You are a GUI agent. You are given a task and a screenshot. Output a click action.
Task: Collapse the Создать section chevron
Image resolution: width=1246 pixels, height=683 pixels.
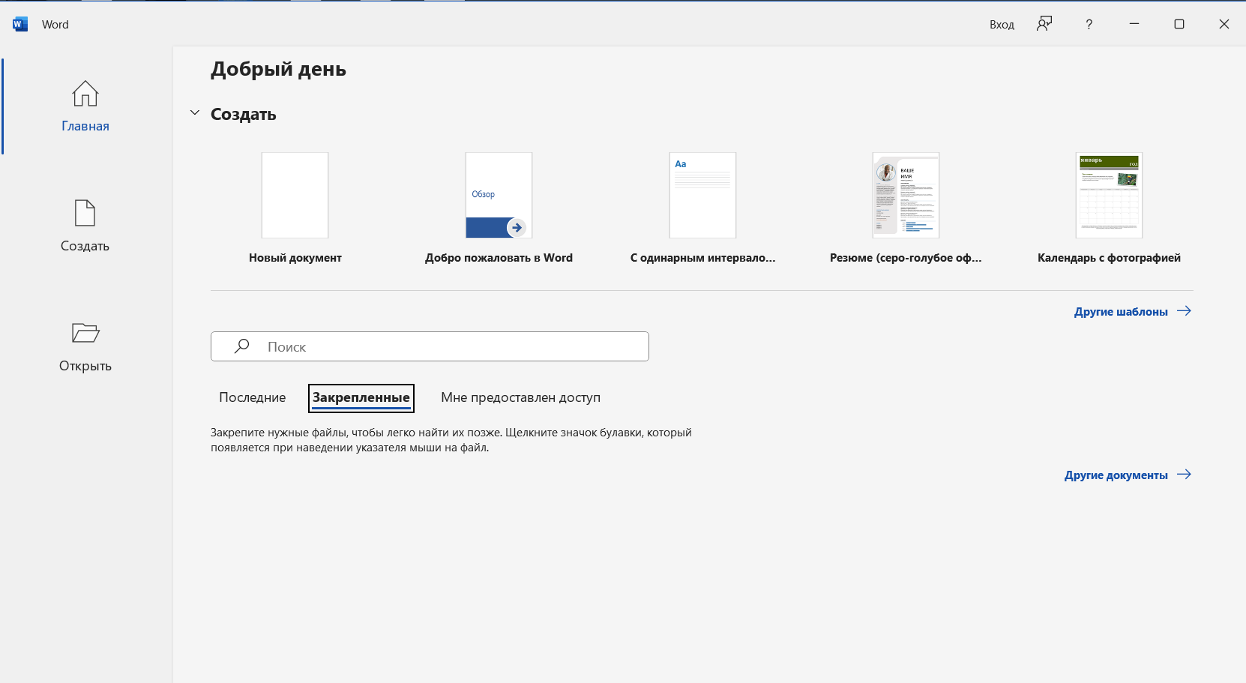195,113
